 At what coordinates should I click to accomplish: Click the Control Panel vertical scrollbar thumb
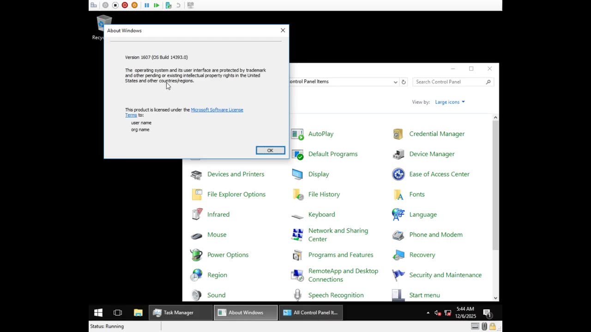click(x=495, y=186)
